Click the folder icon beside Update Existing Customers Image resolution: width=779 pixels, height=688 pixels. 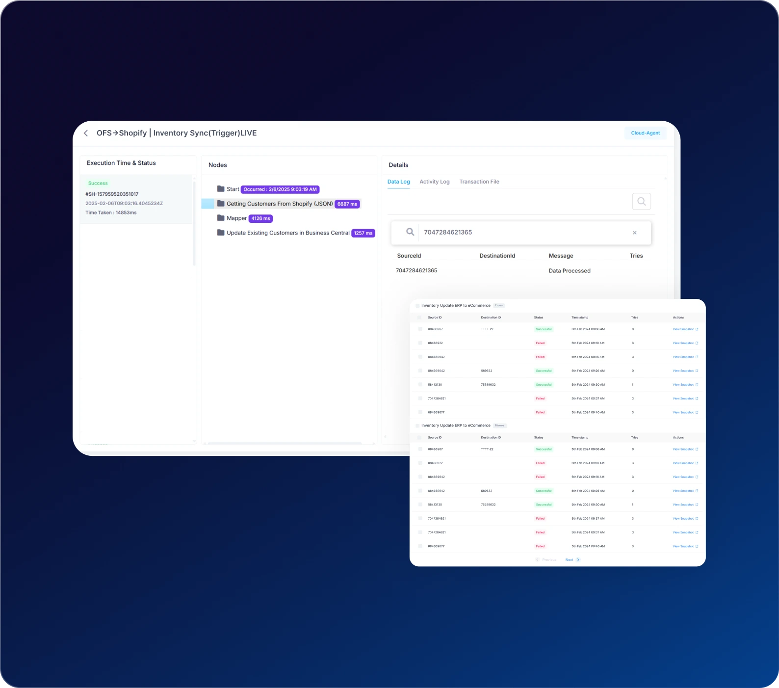coord(221,233)
